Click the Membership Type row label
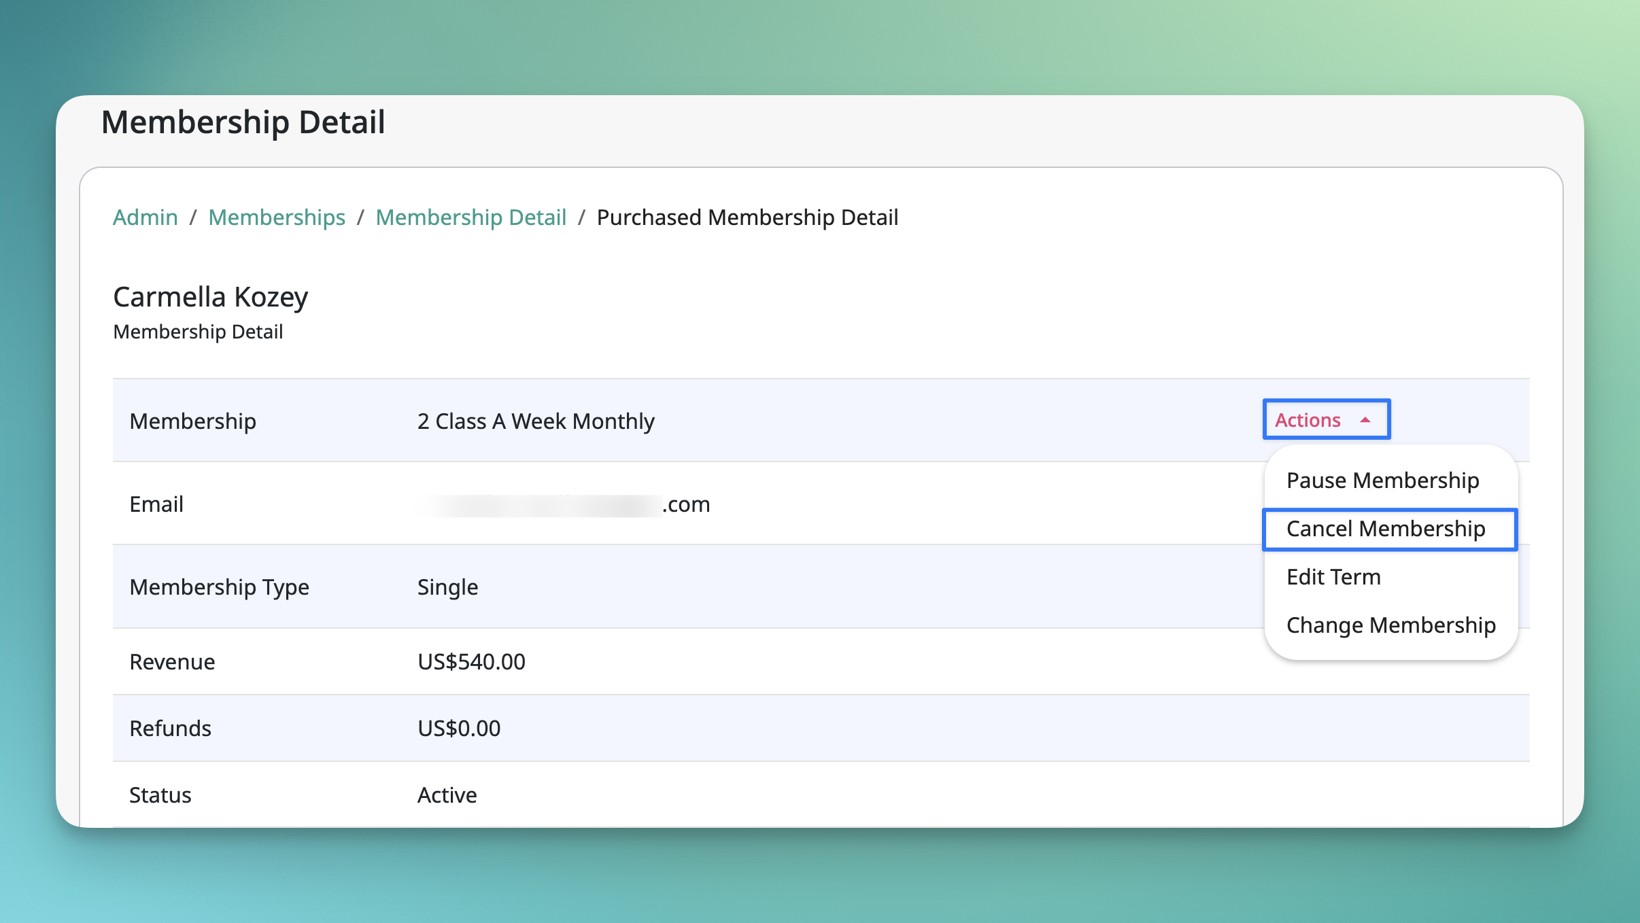This screenshot has width=1640, height=923. tap(219, 587)
